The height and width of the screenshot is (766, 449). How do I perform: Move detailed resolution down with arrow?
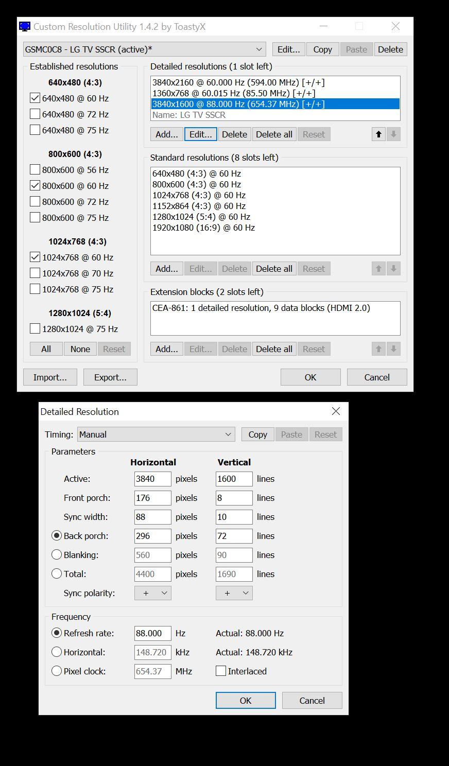[x=393, y=134]
